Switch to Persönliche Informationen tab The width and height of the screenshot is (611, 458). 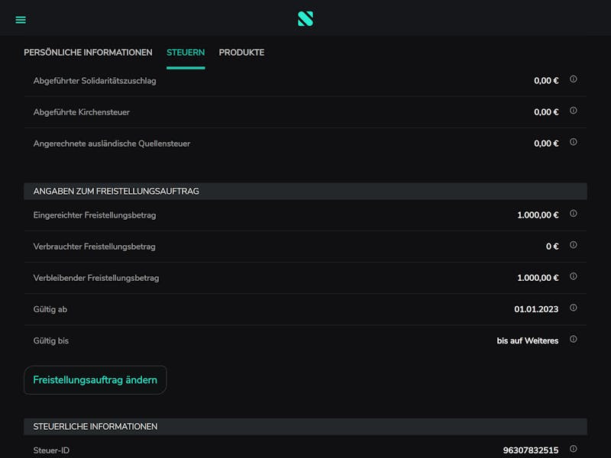(88, 53)
